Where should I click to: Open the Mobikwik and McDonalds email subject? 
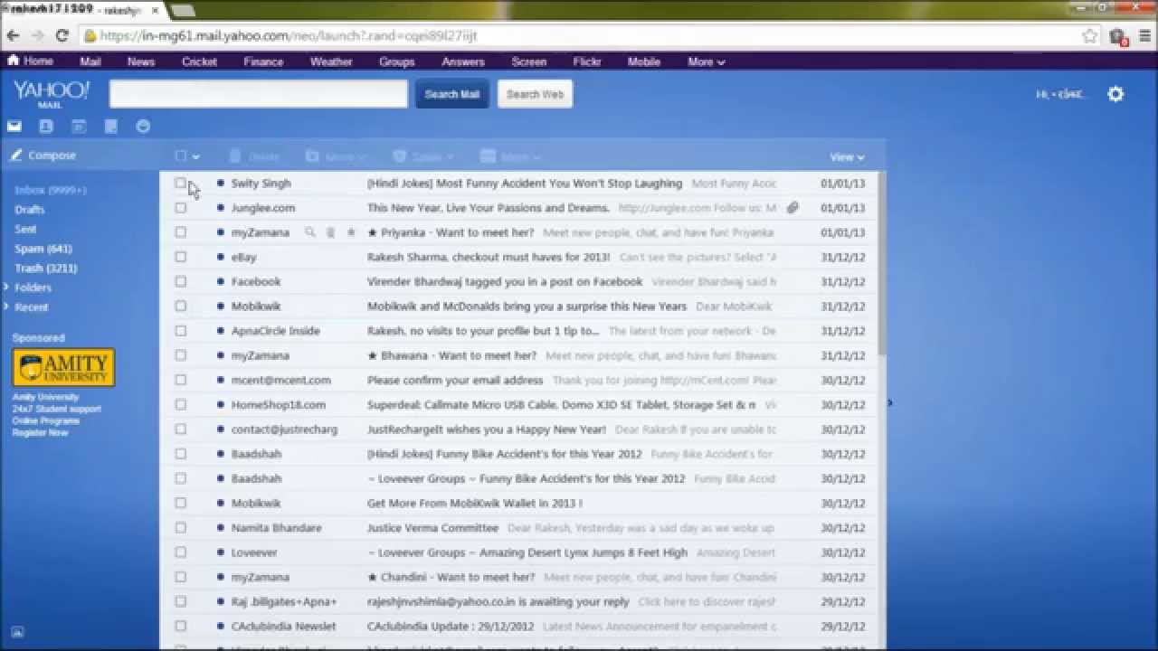(x=527, y=307)
